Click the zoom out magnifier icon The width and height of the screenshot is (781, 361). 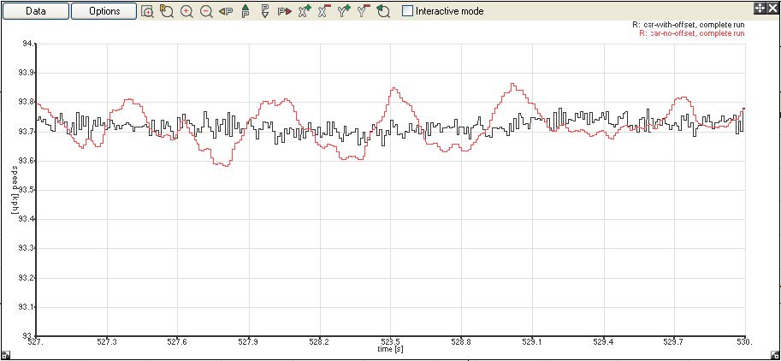[x=206, y=12]
